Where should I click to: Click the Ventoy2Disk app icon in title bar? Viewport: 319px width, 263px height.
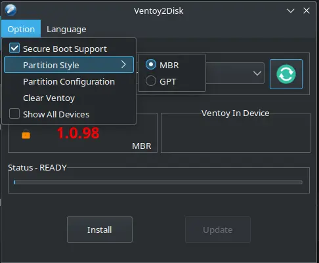pos(11,10)
